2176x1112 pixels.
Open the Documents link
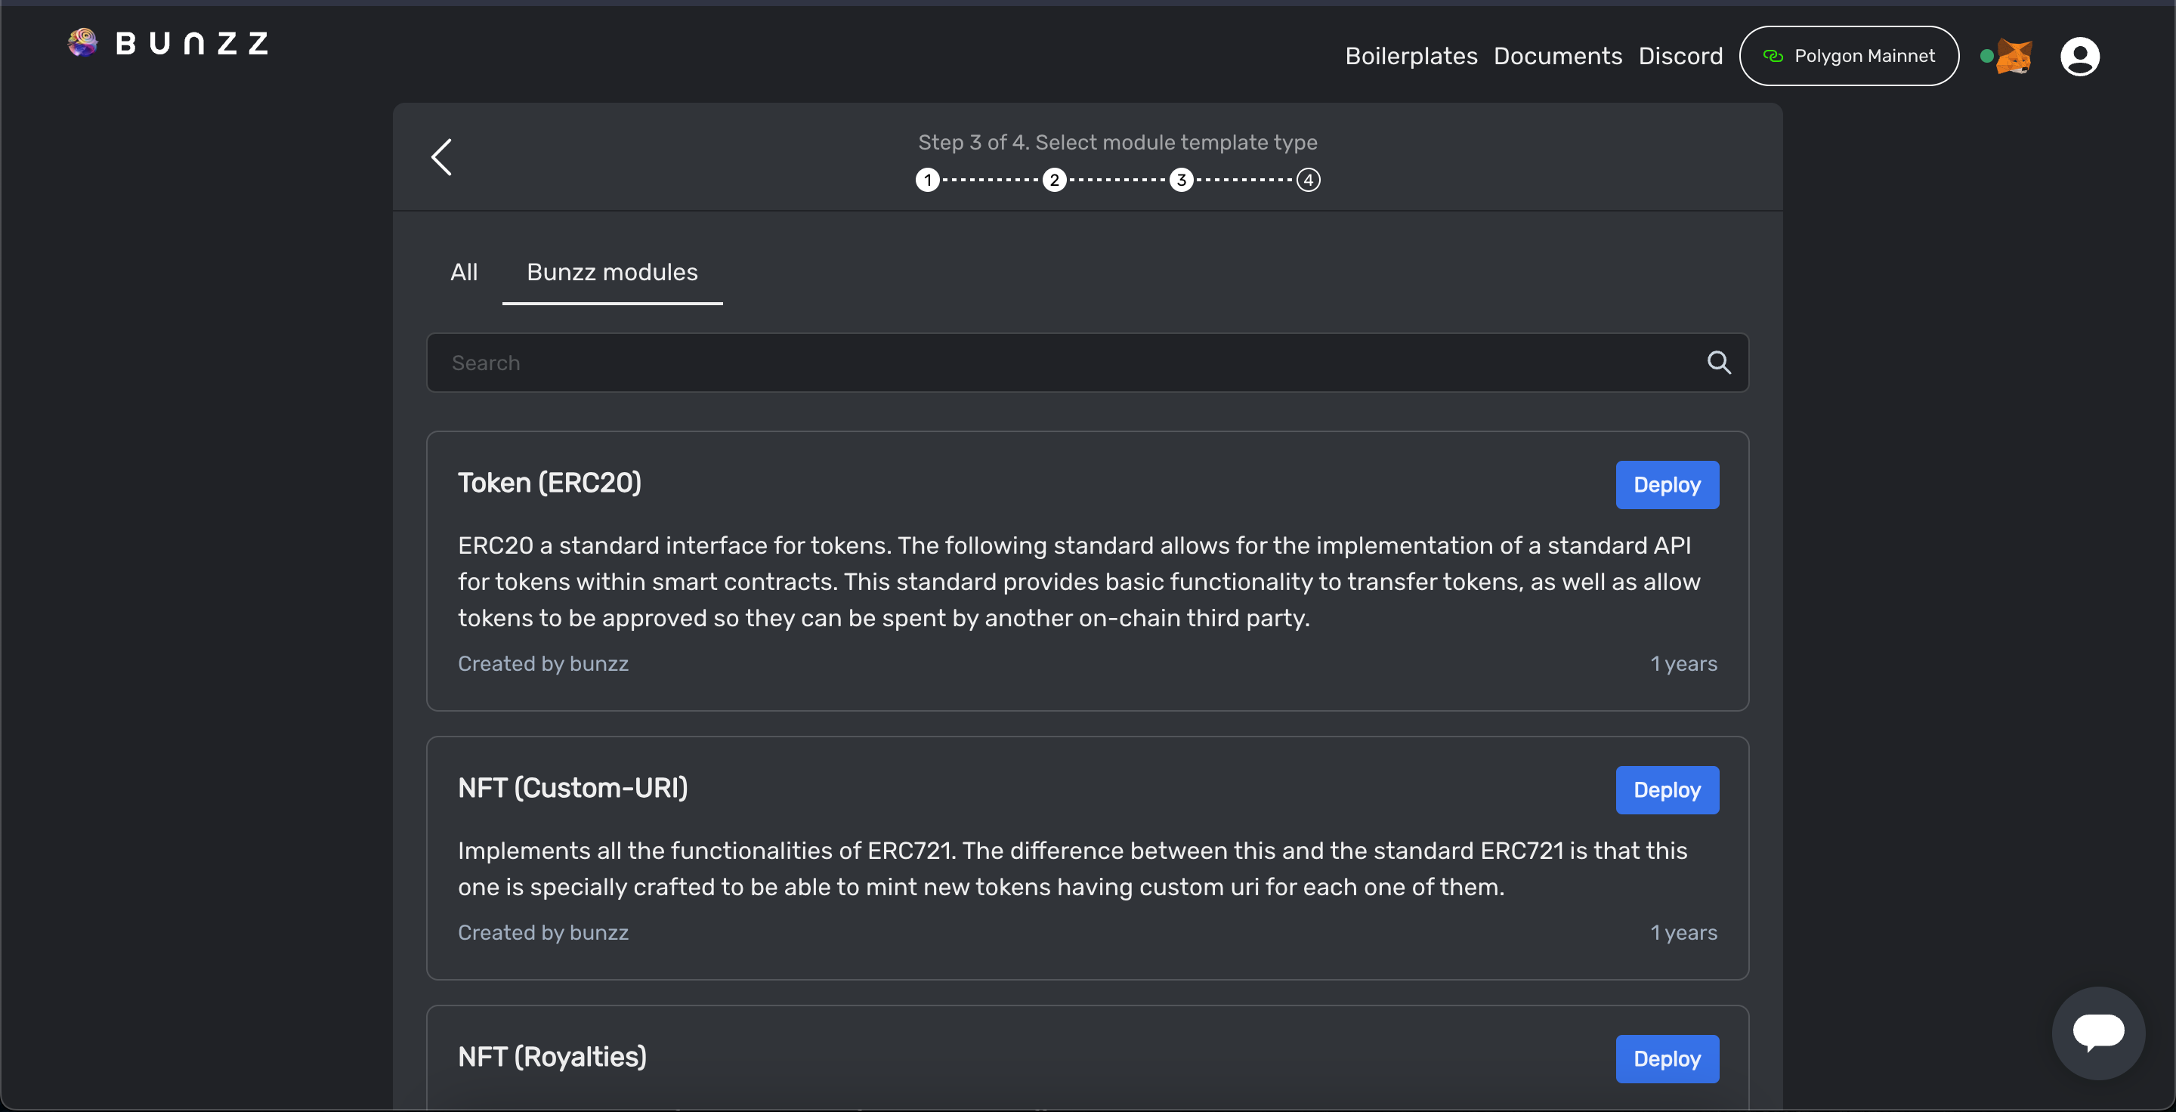point(1556,57)
